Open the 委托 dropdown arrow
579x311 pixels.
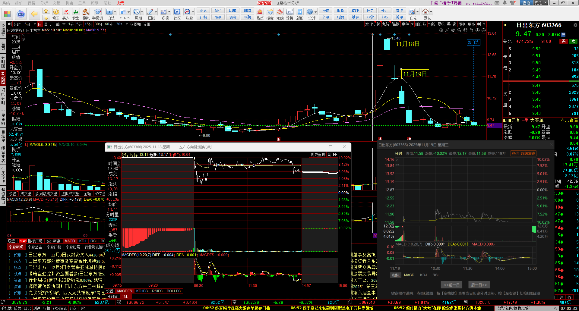pos(545,3)
